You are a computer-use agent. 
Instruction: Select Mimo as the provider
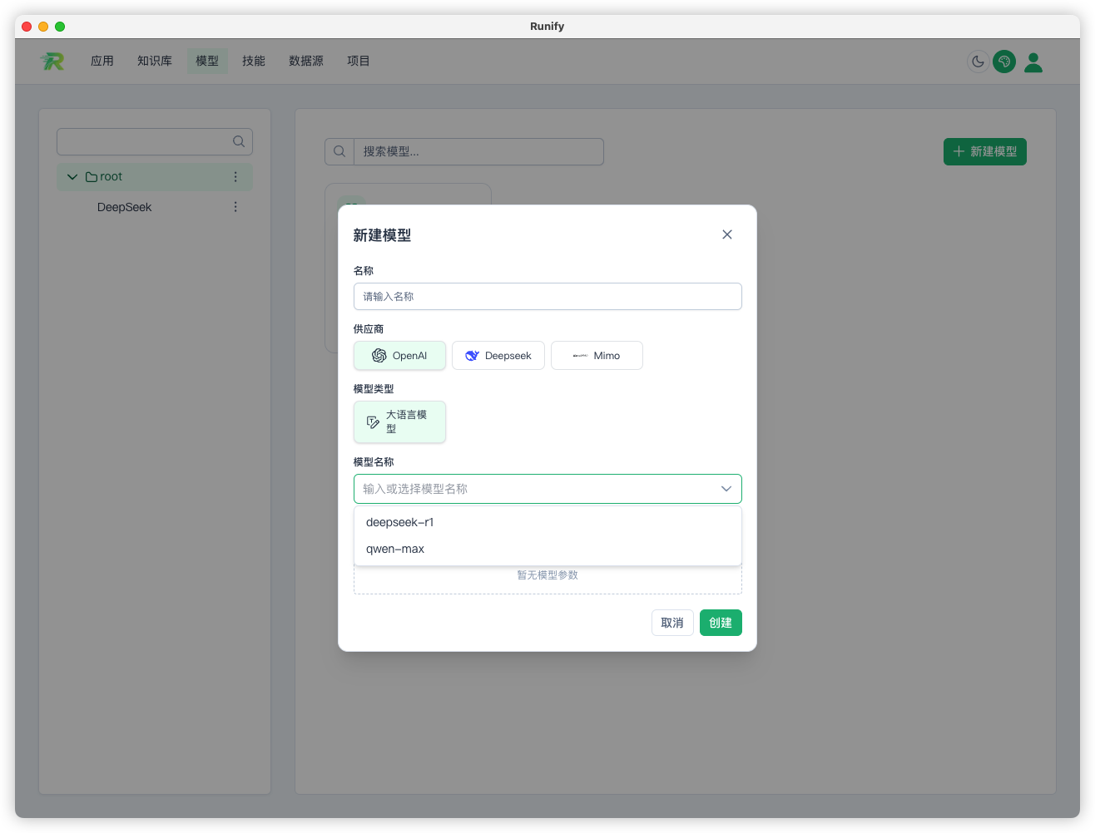pyautogui.click(x=597, y=356)
